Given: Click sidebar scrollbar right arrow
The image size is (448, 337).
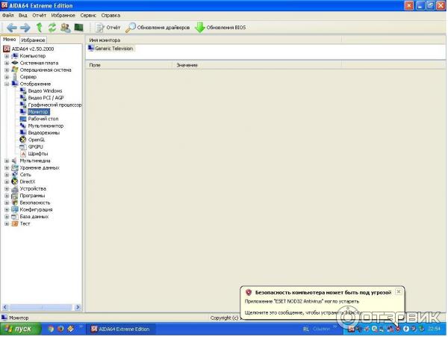Looking at the screenshot, I should tap(78, 307).
